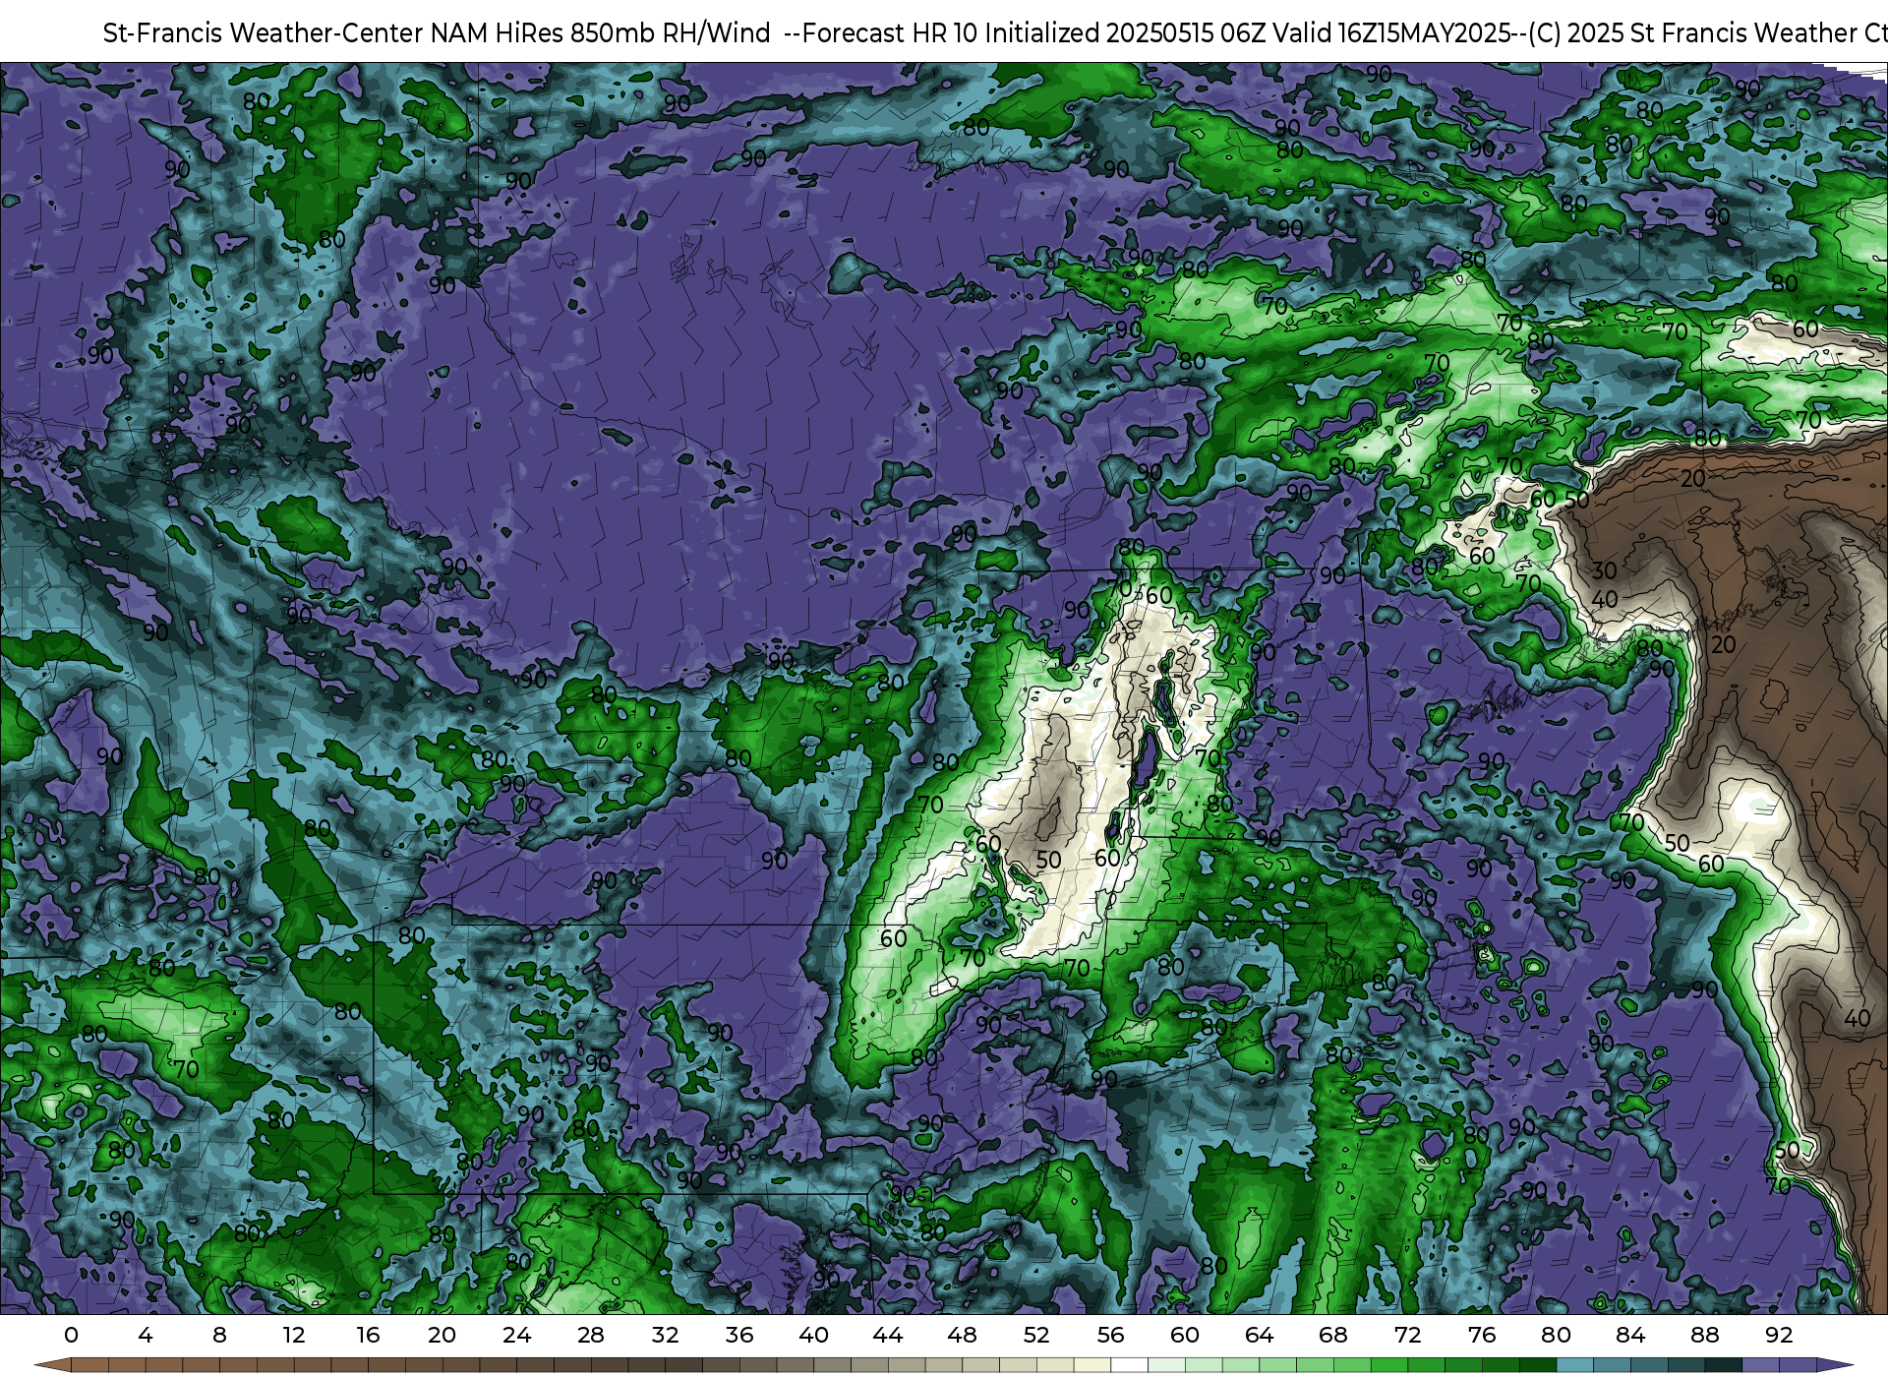Click the colorbar tick label 44

(888, 1335)
